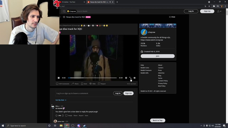Viewport: 228px width, 128px height.
Task: Close the post overlay
Action: pyautogui.click(x=172, y=17)
